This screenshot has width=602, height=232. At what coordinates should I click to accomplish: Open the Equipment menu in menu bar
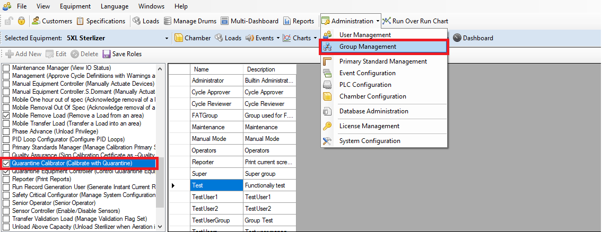point(75,6)
